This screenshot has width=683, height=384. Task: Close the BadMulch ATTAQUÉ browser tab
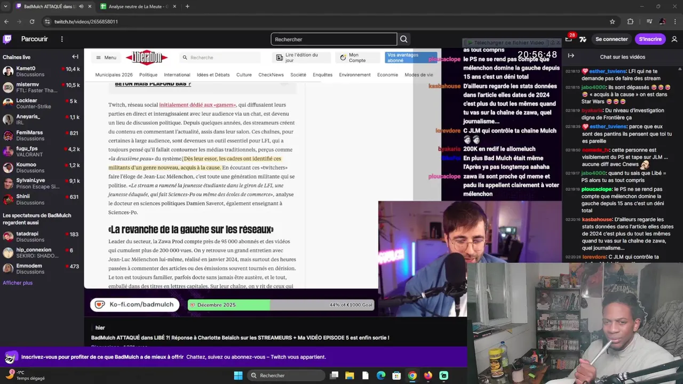(x=90, y=6)
